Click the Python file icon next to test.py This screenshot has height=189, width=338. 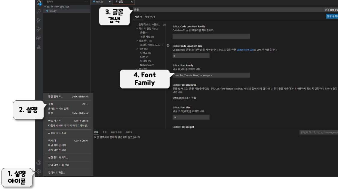tap(47, 11)
